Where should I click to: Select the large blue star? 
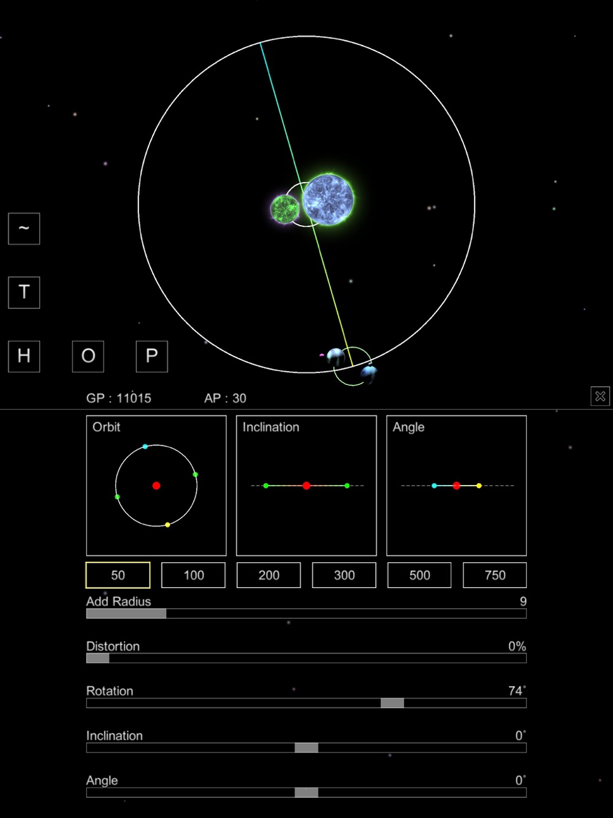pos(328,199)
